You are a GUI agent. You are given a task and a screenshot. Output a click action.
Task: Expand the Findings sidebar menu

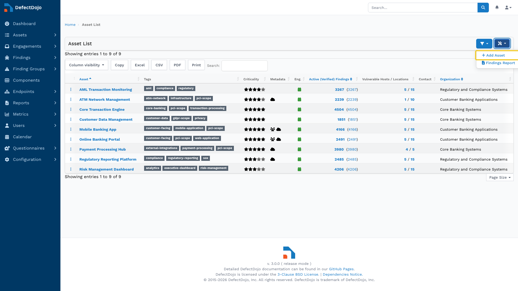[30, 58]
